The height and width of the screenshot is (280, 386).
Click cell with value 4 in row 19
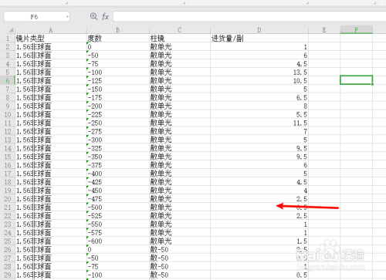click(x=259, y=191)
